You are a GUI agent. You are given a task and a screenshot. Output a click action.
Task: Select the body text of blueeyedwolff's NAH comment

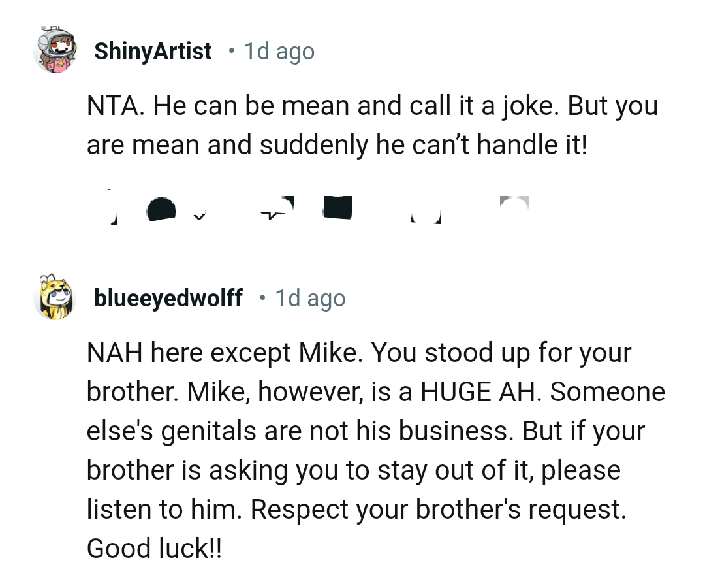click(375, 451)
